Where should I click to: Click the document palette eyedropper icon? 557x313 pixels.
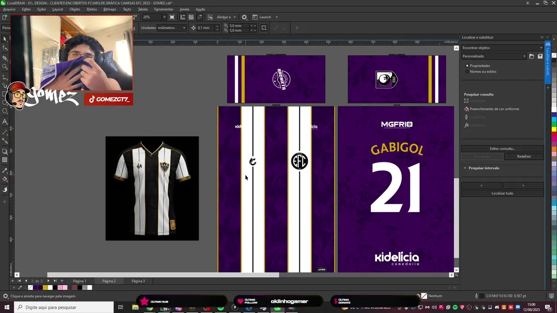pos(20,287)
